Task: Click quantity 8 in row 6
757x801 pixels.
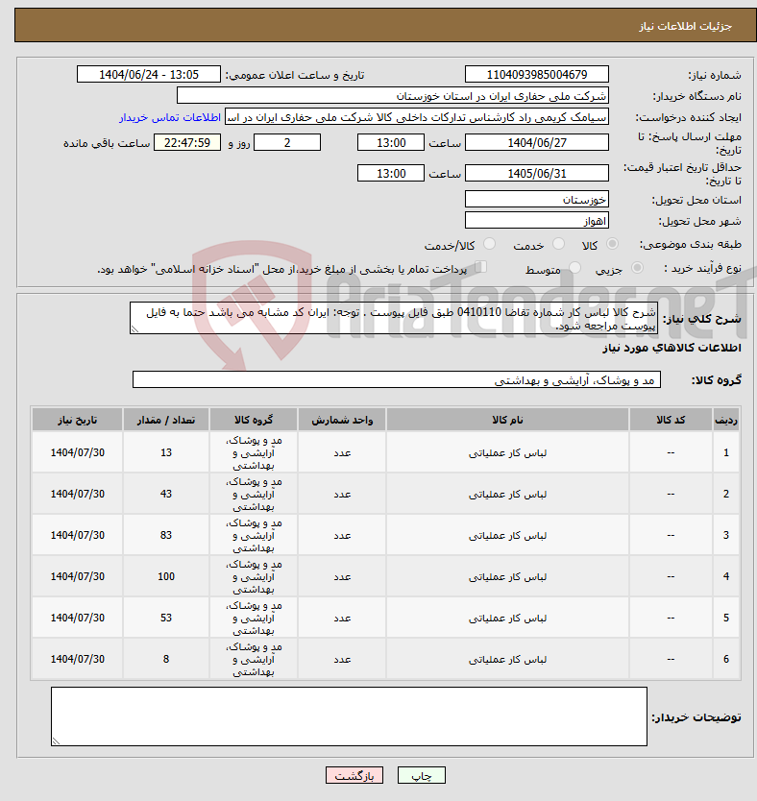Action: 166,659
